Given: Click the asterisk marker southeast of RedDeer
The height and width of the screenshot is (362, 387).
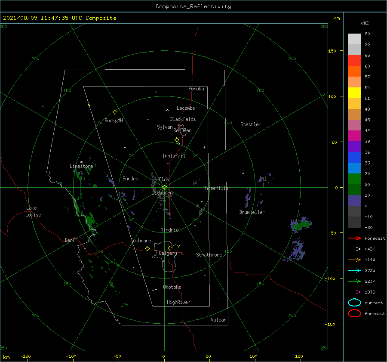Looking at the screenshot, I should click(204, 148).
